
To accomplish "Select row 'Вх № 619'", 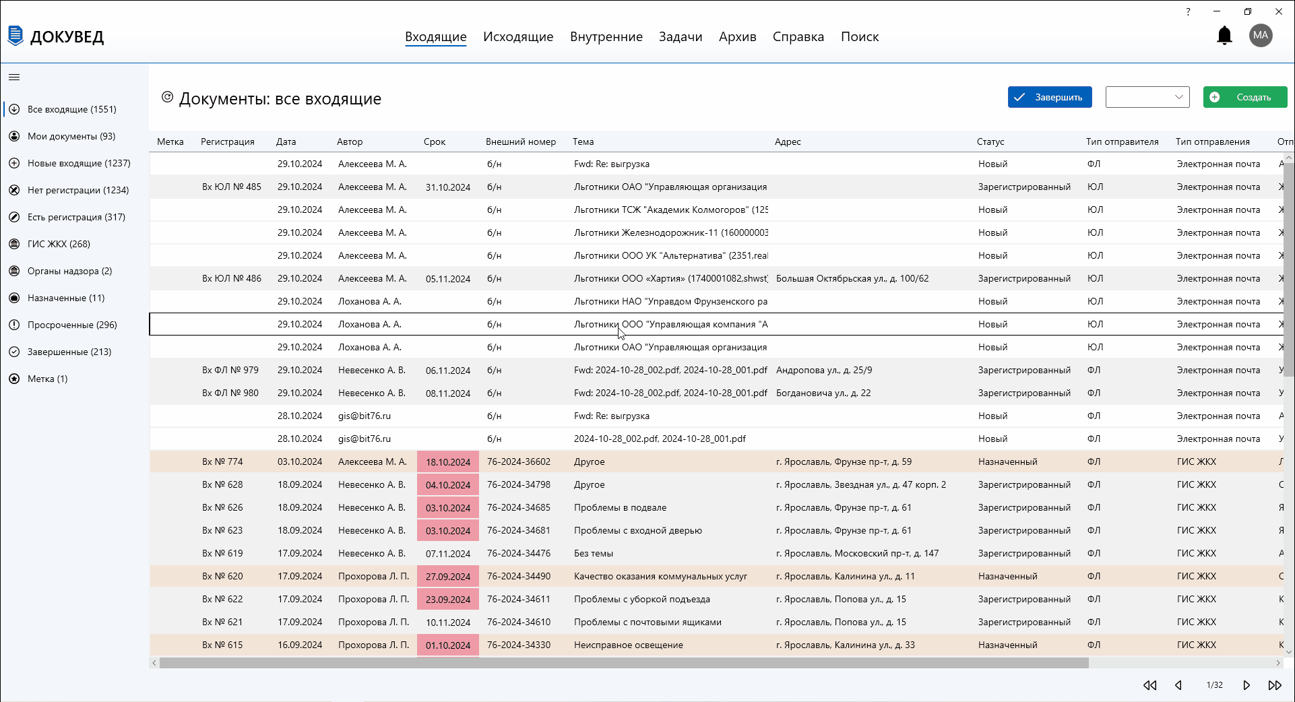I will (x=716, y=553).
